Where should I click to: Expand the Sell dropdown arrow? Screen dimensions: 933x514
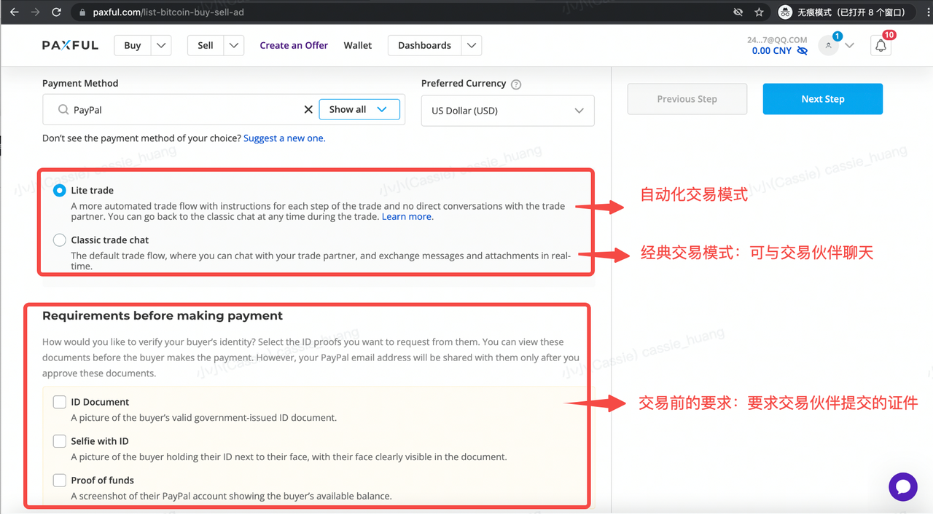234,45
